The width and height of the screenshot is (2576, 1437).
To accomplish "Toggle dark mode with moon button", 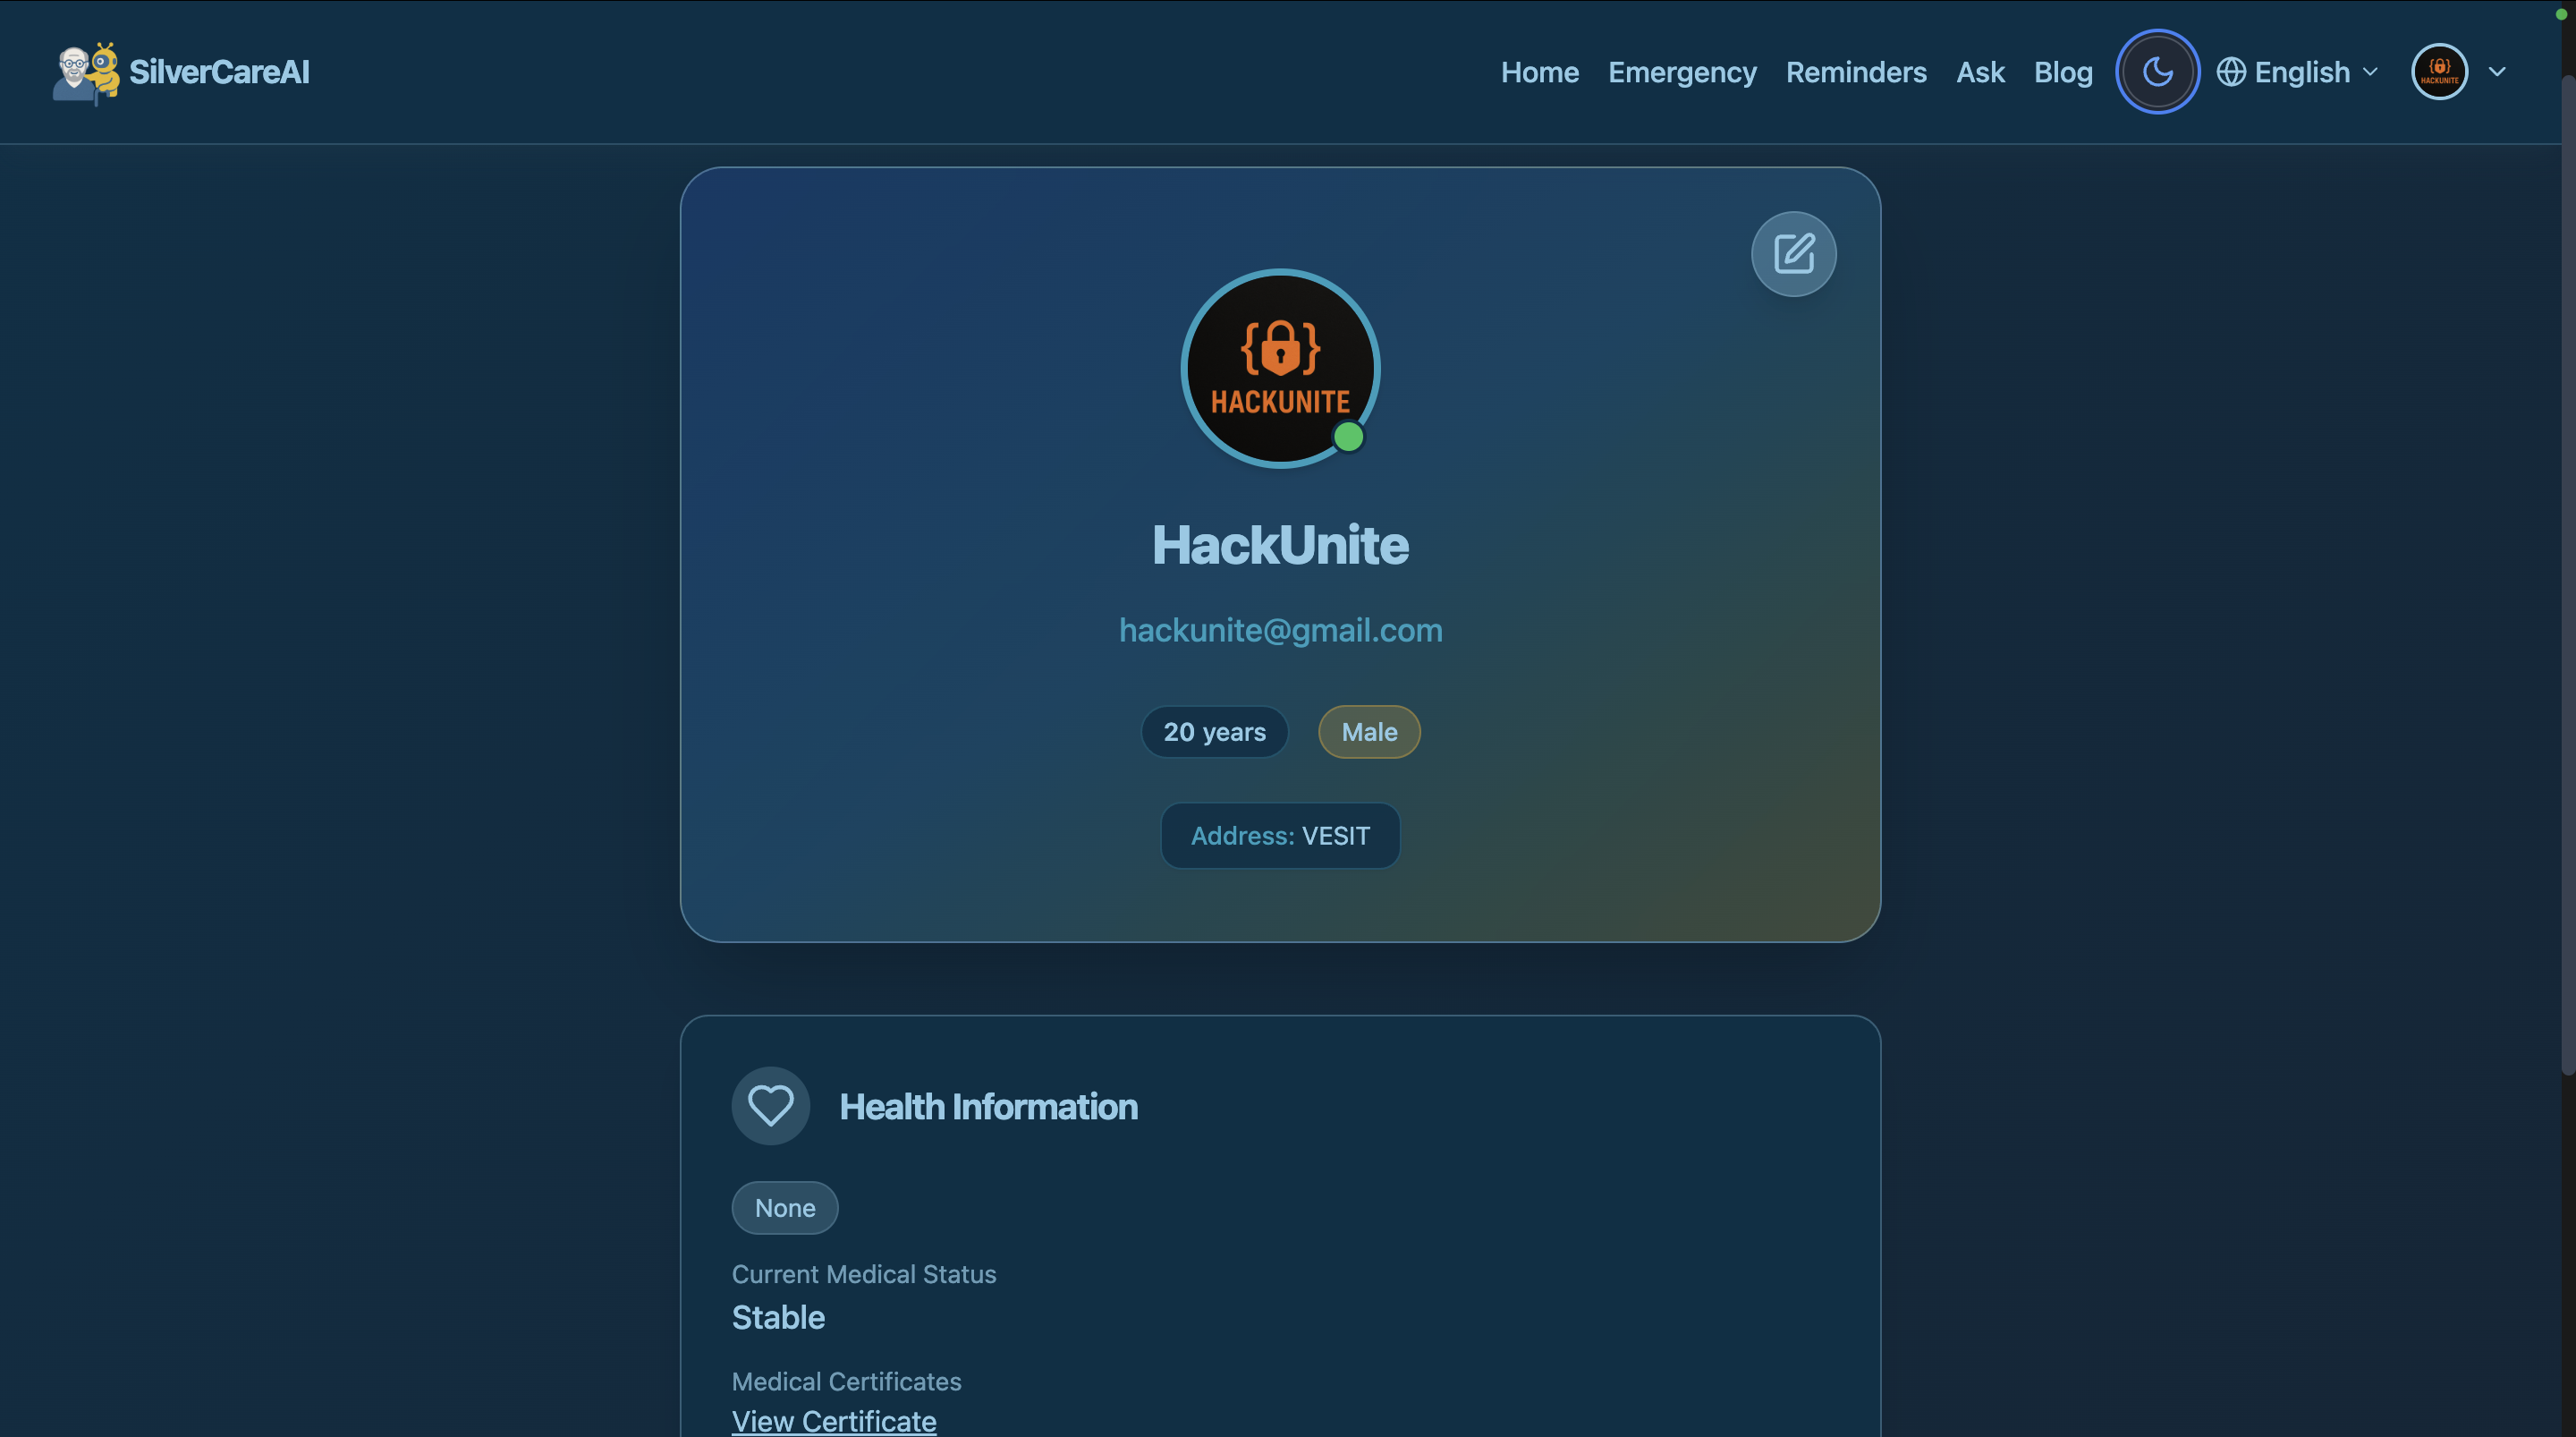I will tap(2157, 72).
